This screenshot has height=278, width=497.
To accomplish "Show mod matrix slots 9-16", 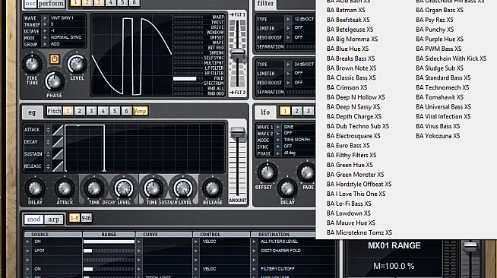I will [x=86, y=218].
